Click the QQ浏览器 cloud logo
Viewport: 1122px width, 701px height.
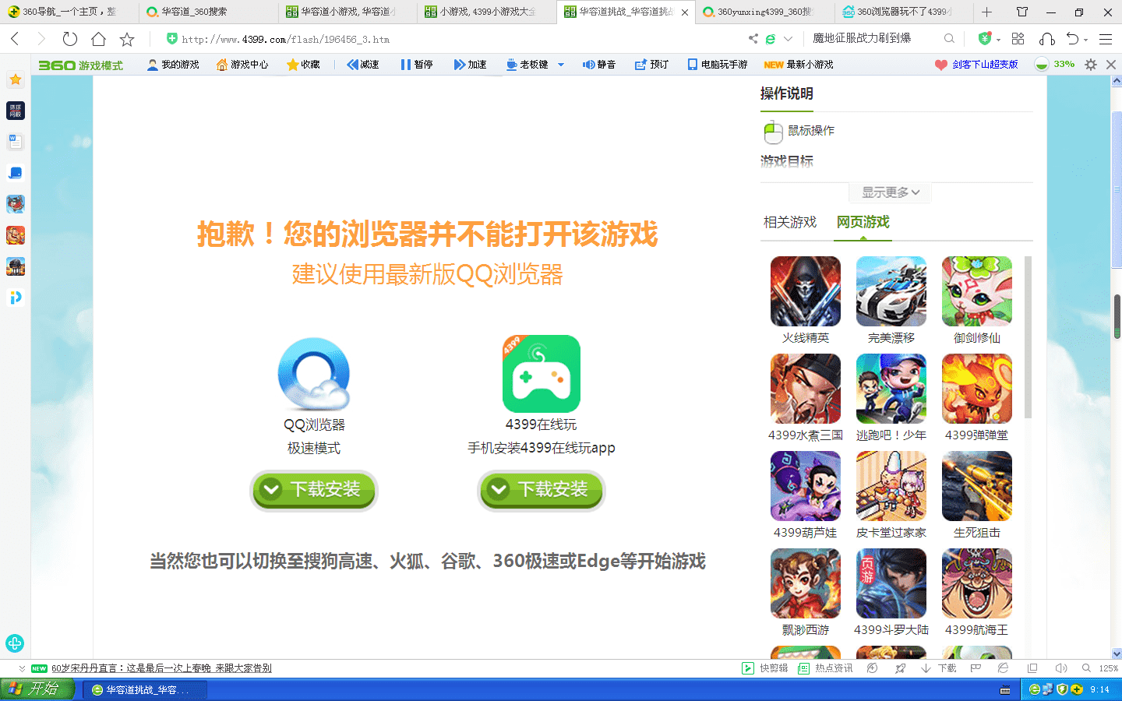point(314,374)
